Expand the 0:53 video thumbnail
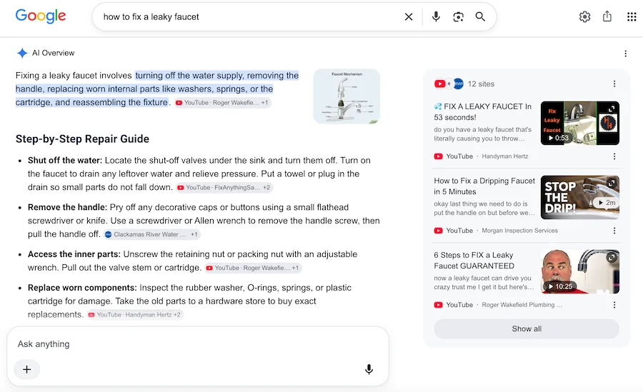The image size is (643, 392). [612, 109]
